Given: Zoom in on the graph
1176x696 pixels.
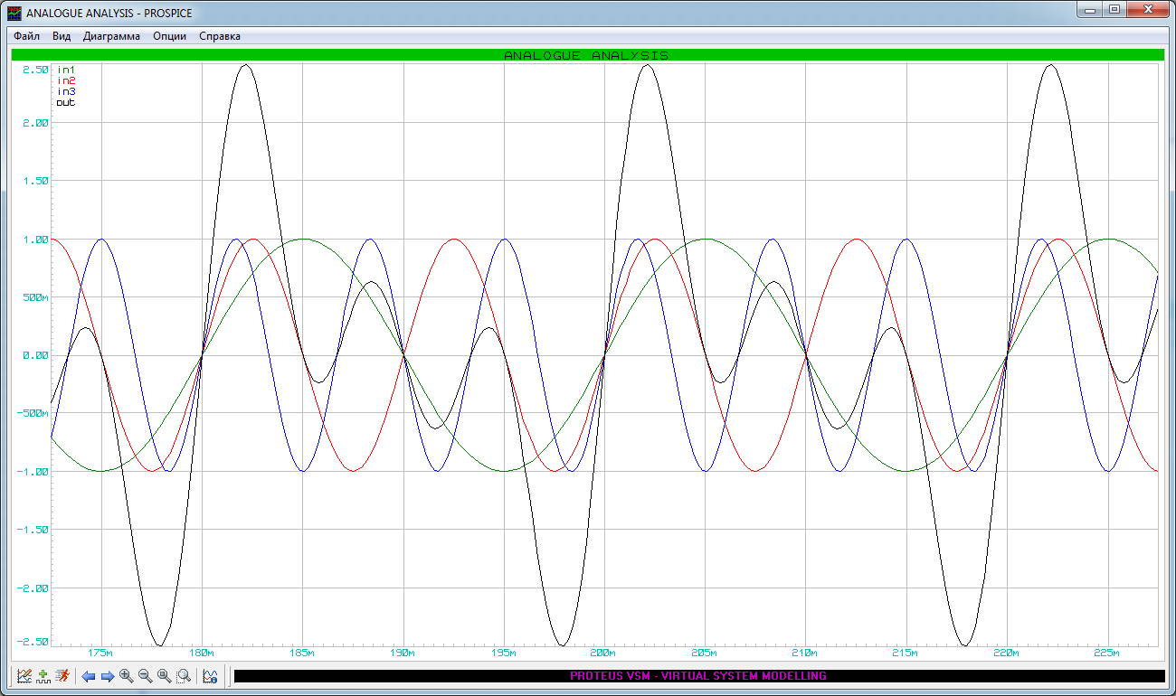Looking at the screenshot, I should click(126, 675).
